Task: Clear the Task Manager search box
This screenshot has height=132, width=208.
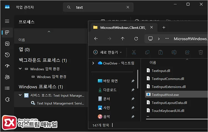Action: [x=128, y=7]
